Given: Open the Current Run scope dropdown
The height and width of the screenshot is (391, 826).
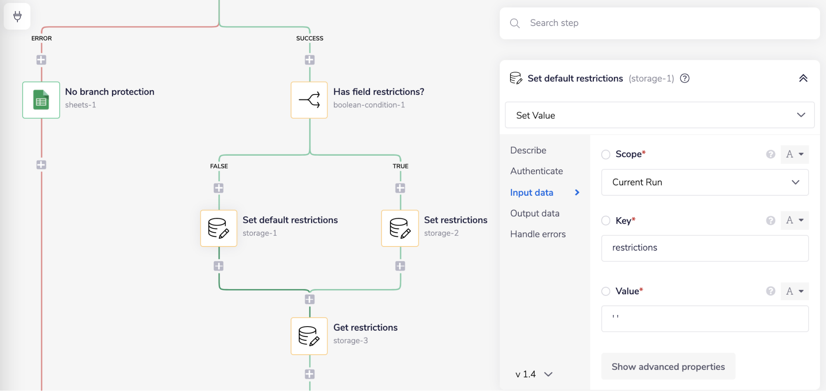Looking at the screenshot, I should (705, 182).
